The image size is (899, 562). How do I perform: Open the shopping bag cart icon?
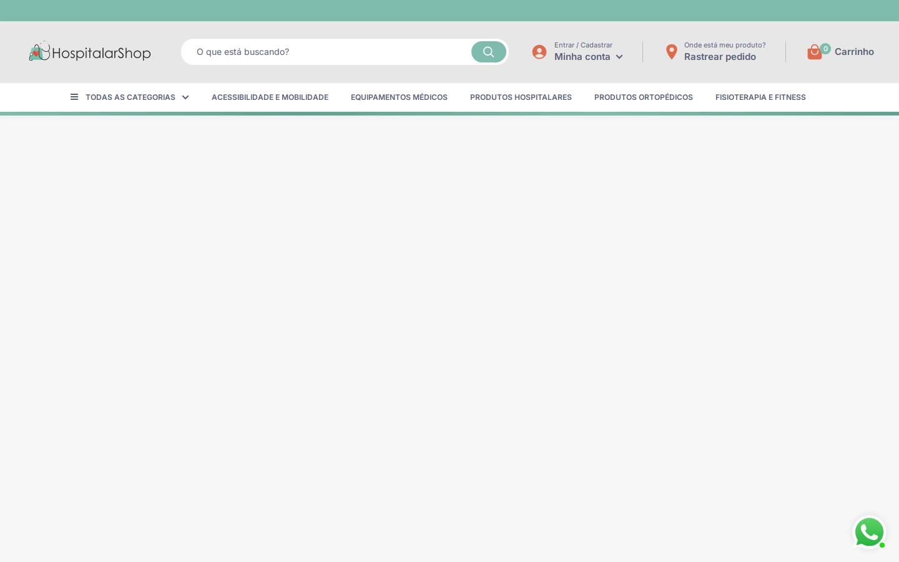pyautogui.click(x=815, y=52)
